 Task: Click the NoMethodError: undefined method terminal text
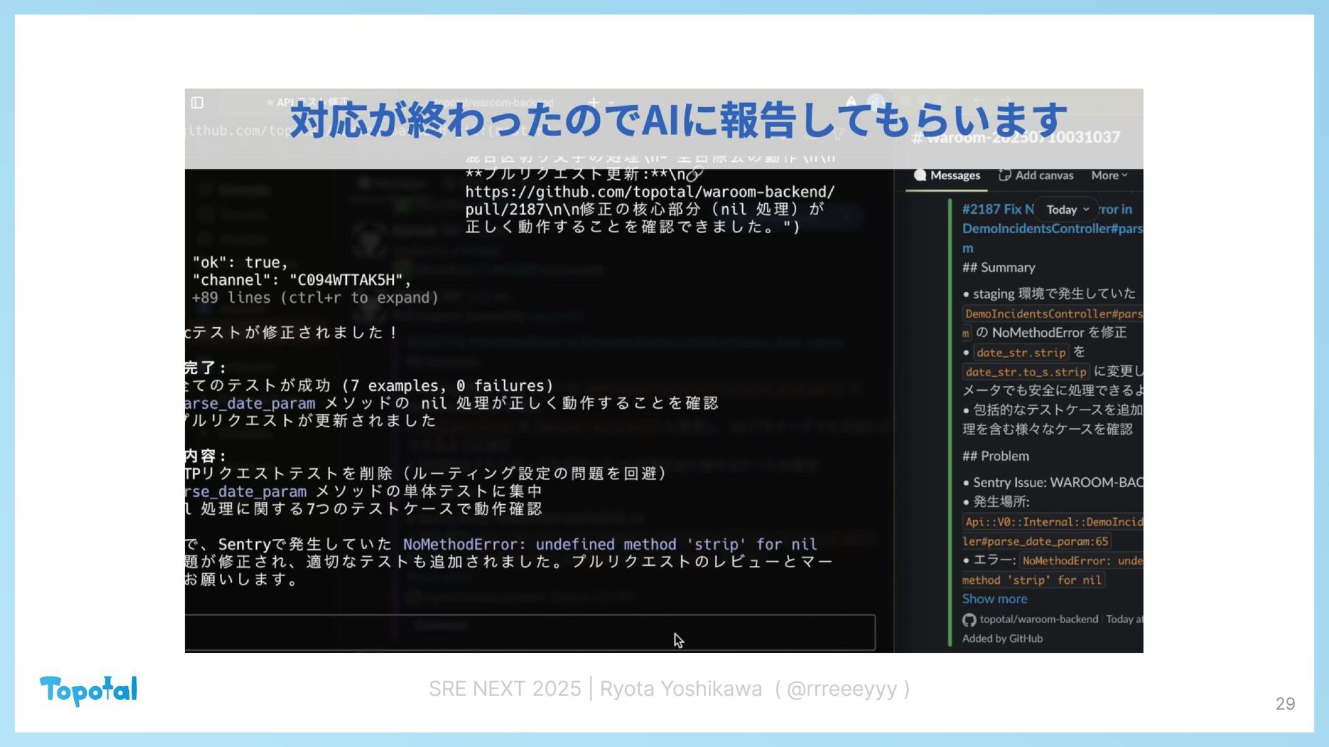(610, 544)
